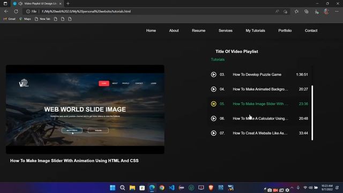Close the Video Playlist UI Design tab

61,4
